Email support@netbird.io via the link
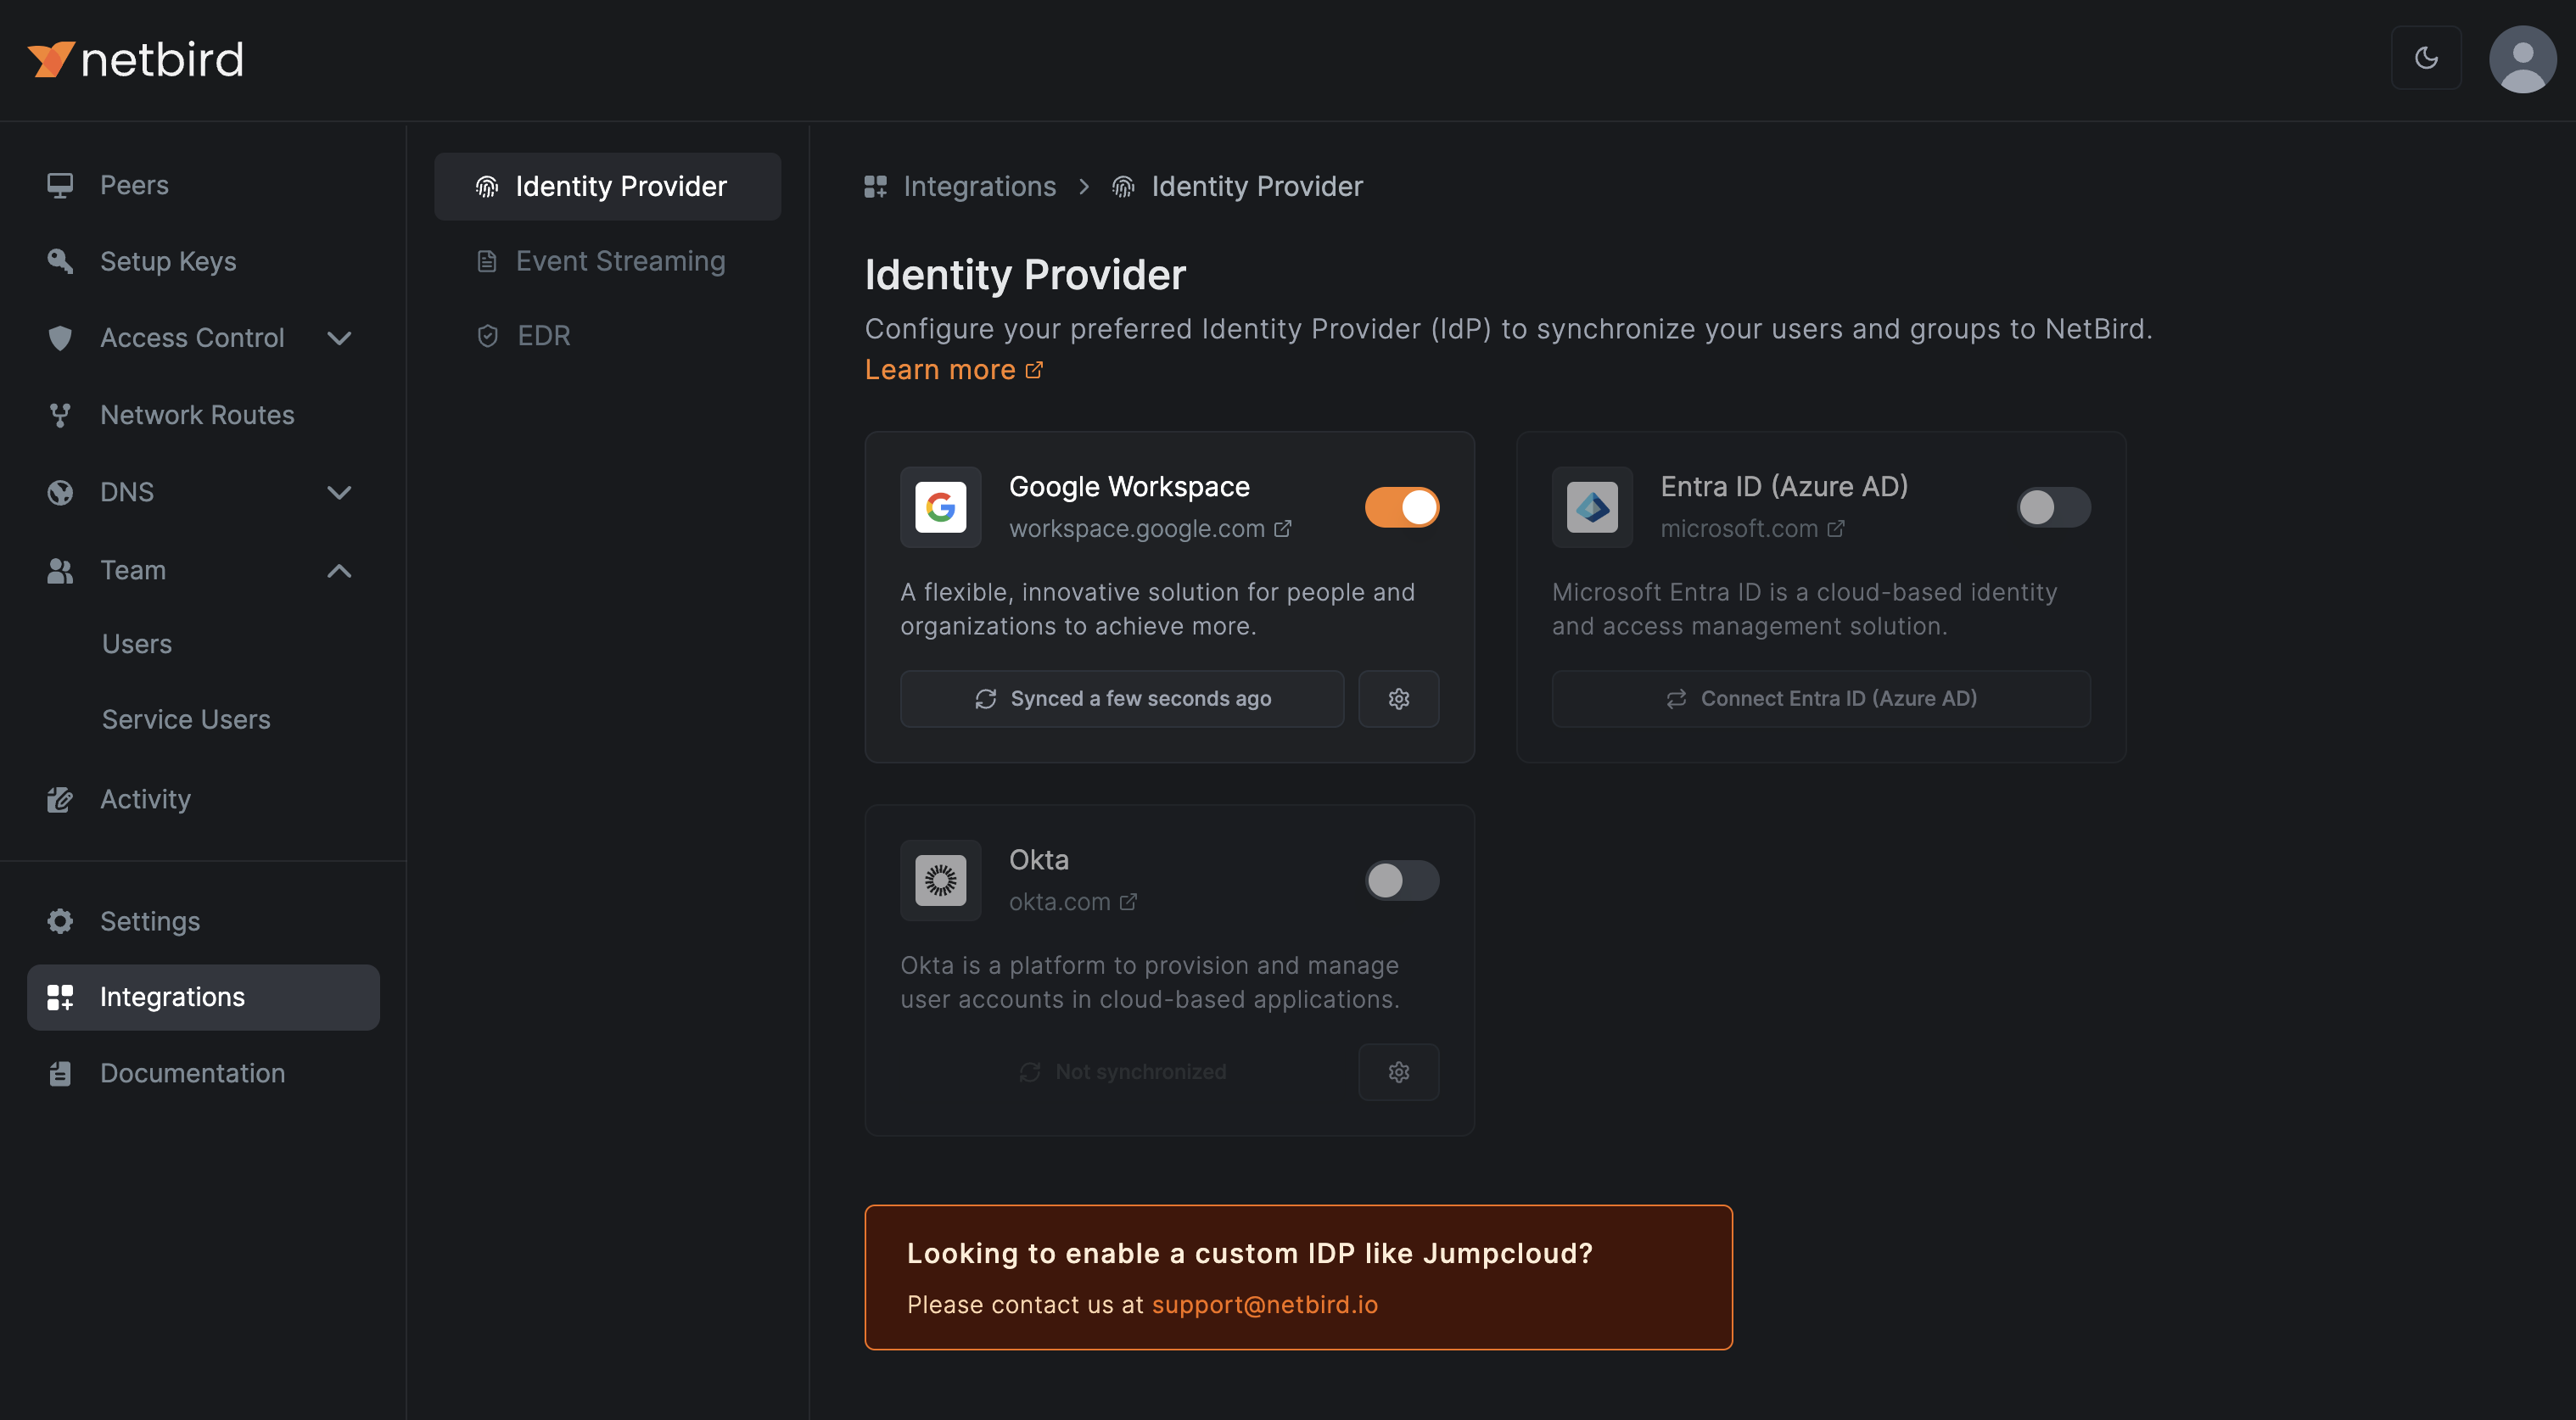The width and height of the screenshot is (2576, 1420). pyautogui.click(x=1264, y=1304)
